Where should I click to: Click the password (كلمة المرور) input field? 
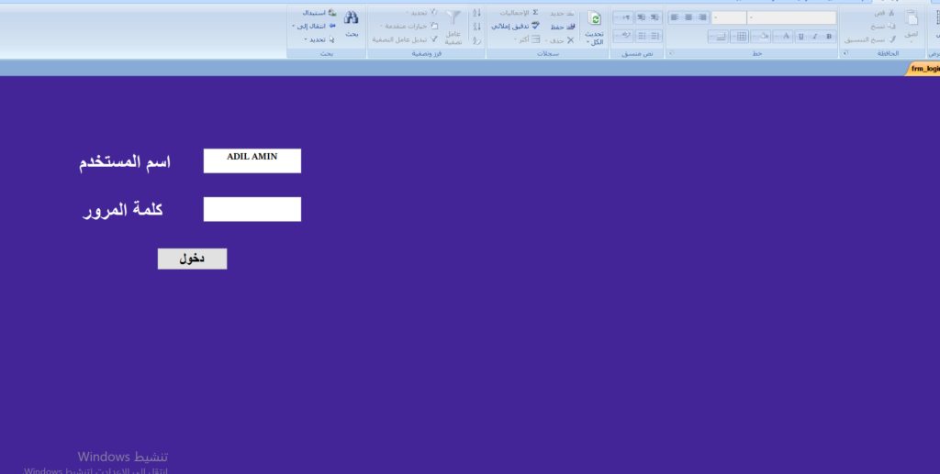[252, 209]
